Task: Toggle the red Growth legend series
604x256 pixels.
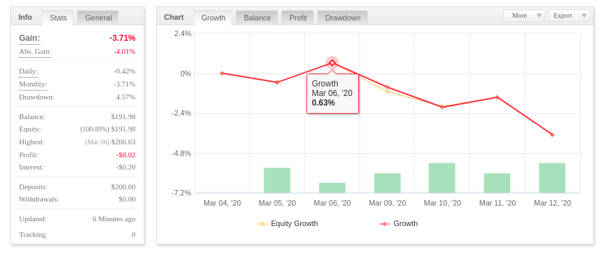Action: [x=398, y=224]
